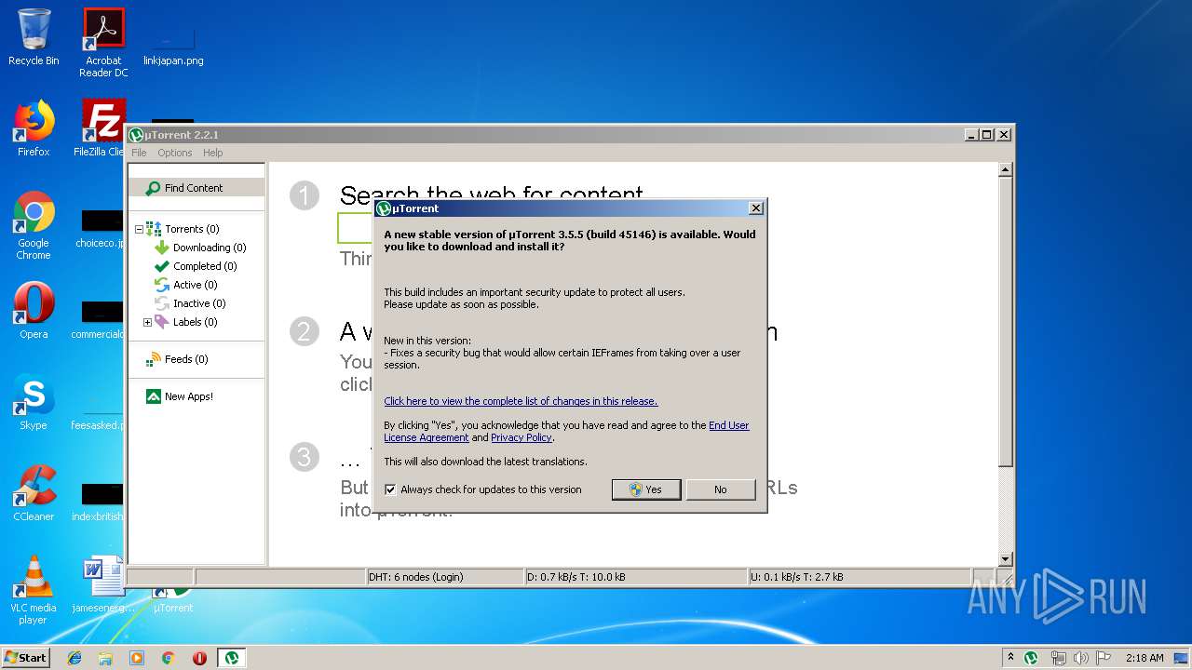Click vertical scrollbar up arrow in µTorrent
The height and width of the screenshot is (670, 1192).
[x=1005, y=170]
